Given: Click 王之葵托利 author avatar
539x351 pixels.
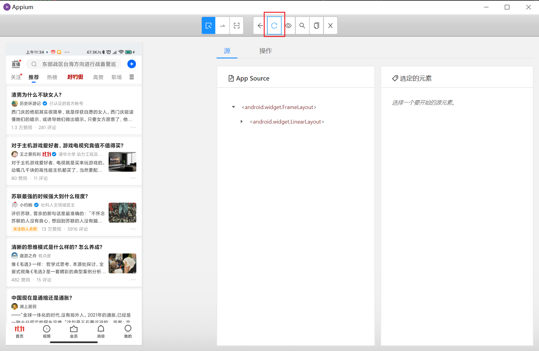Looking at the screenshot, I should coord(15,154).
